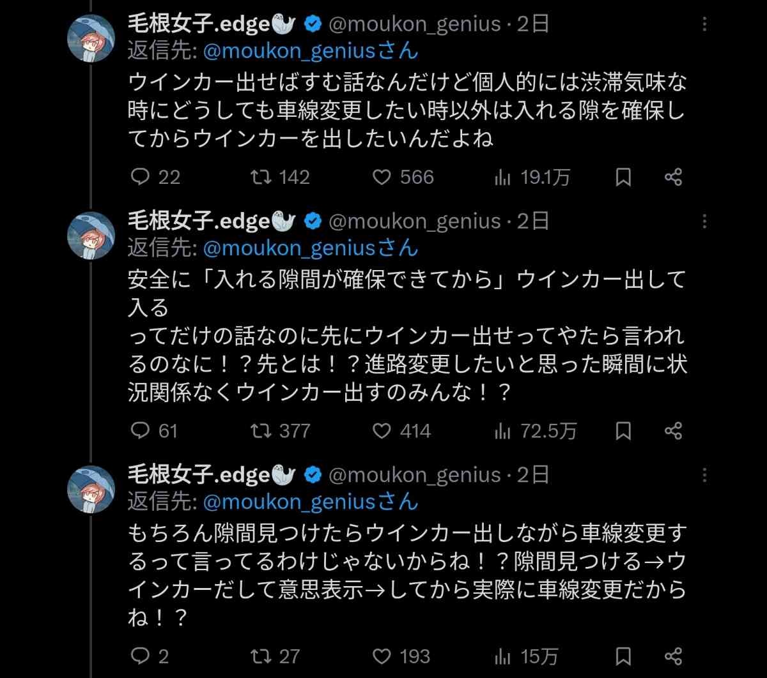The image size is (767, 678).
Task: View analytics showing 19.1万 views
Action: [x=503, y=177]
